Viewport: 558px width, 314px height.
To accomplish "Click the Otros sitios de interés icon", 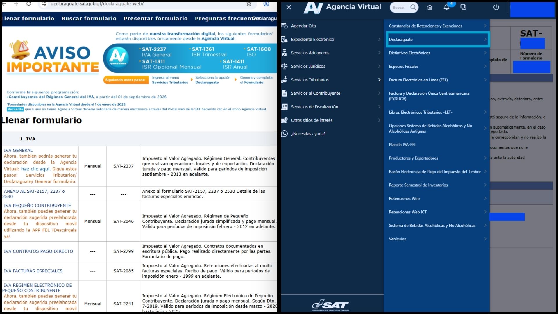I will [285, 120].
